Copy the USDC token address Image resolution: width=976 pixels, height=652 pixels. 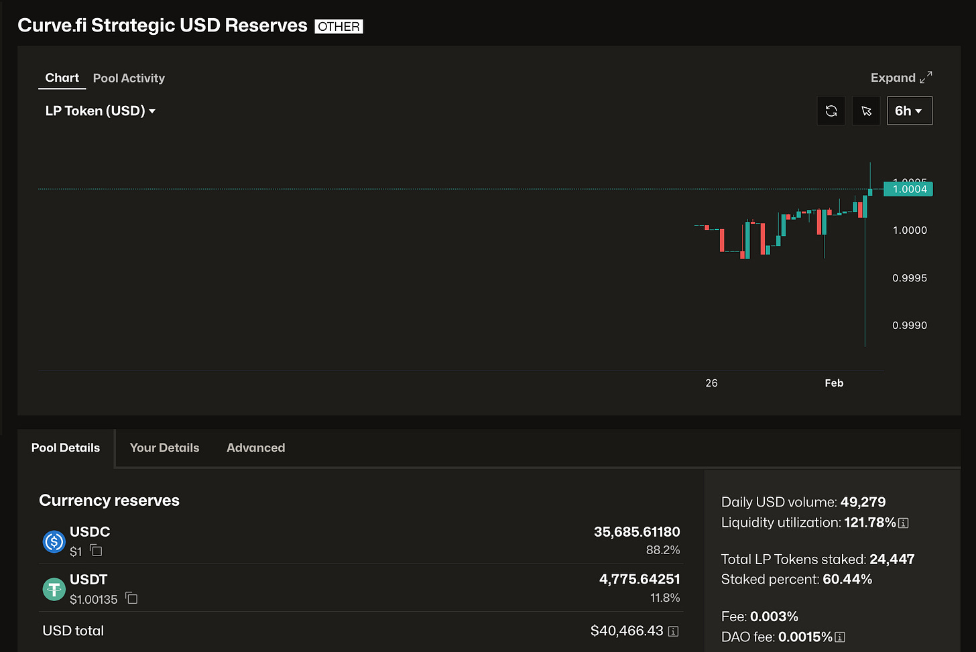[97, 551]
